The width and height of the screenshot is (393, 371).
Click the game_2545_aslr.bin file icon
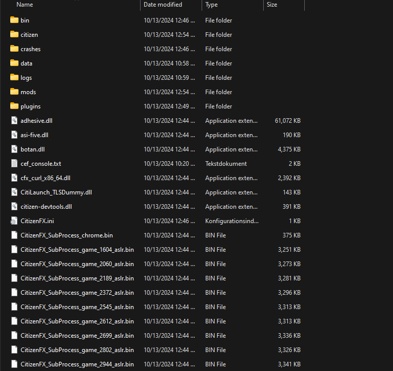[x=14, y=307]
